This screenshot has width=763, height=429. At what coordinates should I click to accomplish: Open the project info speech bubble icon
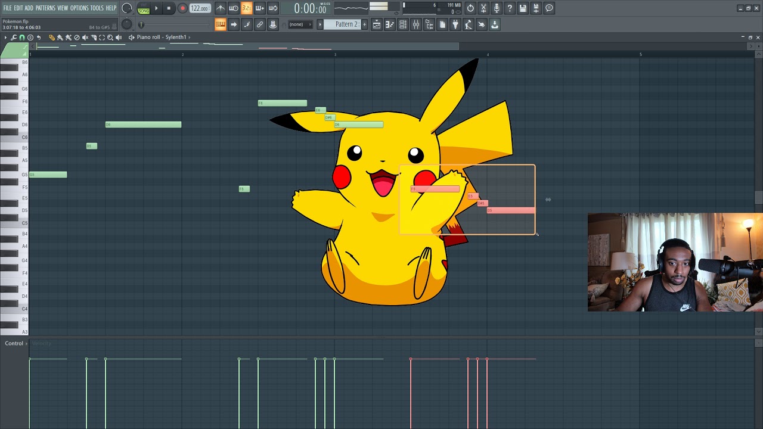pyautogui.click(x=549, y=8)
